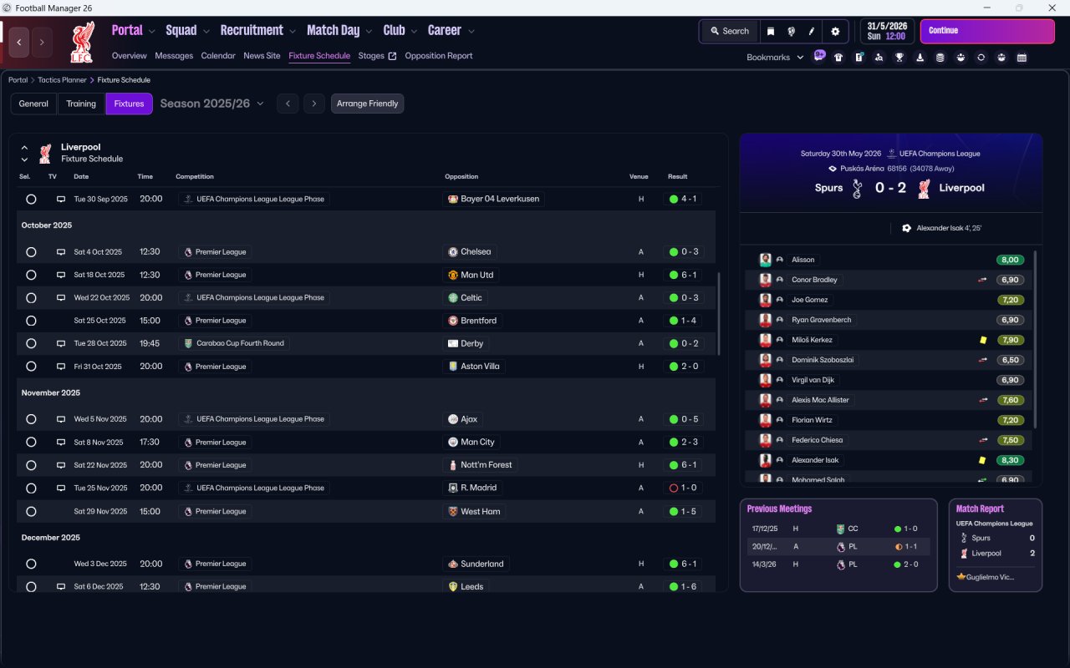
Task: Click Tactics Planner in the breadcrumb
Action: tap(62, 80)
